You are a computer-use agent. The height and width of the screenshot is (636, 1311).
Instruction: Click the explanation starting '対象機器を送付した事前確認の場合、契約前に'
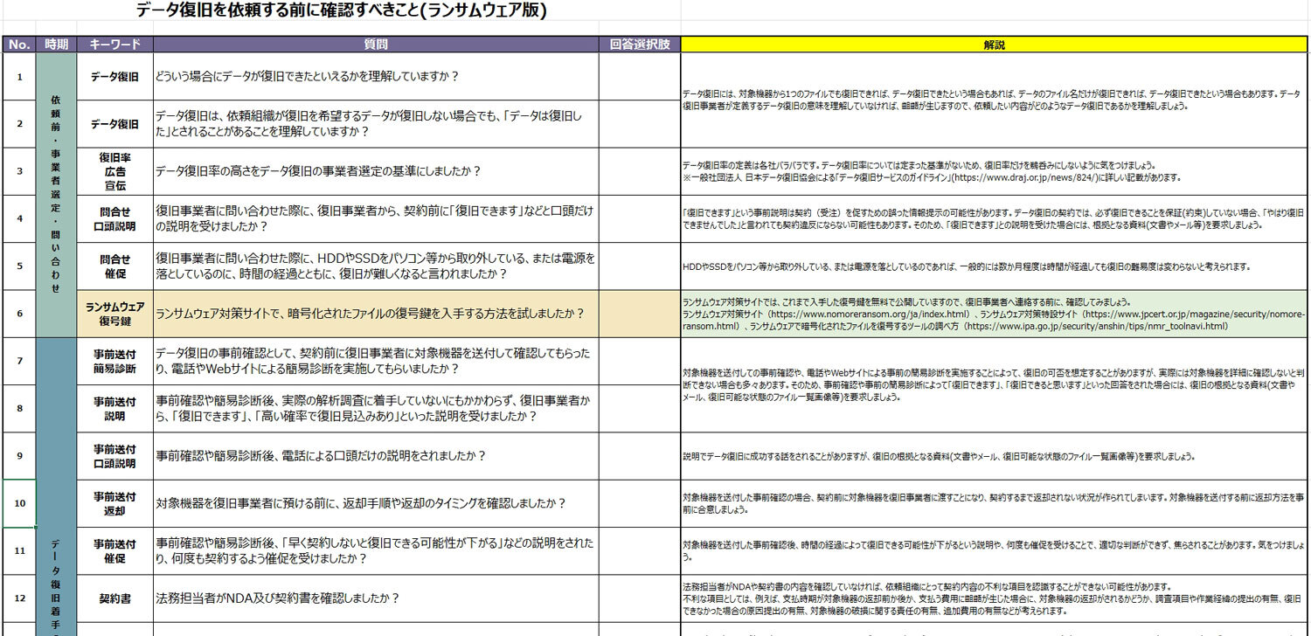(x=995, y=503)
